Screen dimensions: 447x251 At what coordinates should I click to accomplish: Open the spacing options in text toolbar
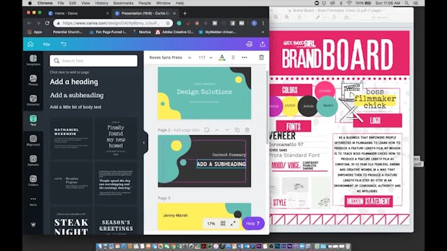pyautogui.click(x=233, y=57)
